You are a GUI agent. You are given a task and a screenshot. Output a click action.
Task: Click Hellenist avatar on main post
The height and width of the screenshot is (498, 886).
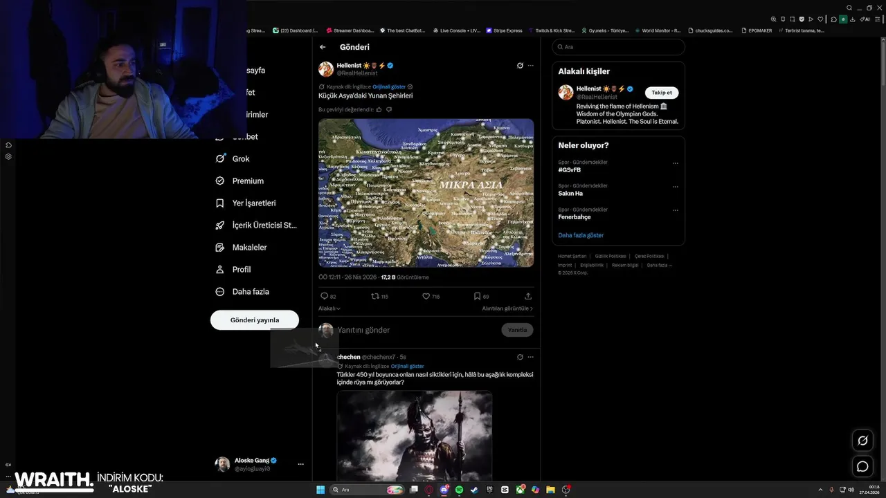tap(326, 68)
